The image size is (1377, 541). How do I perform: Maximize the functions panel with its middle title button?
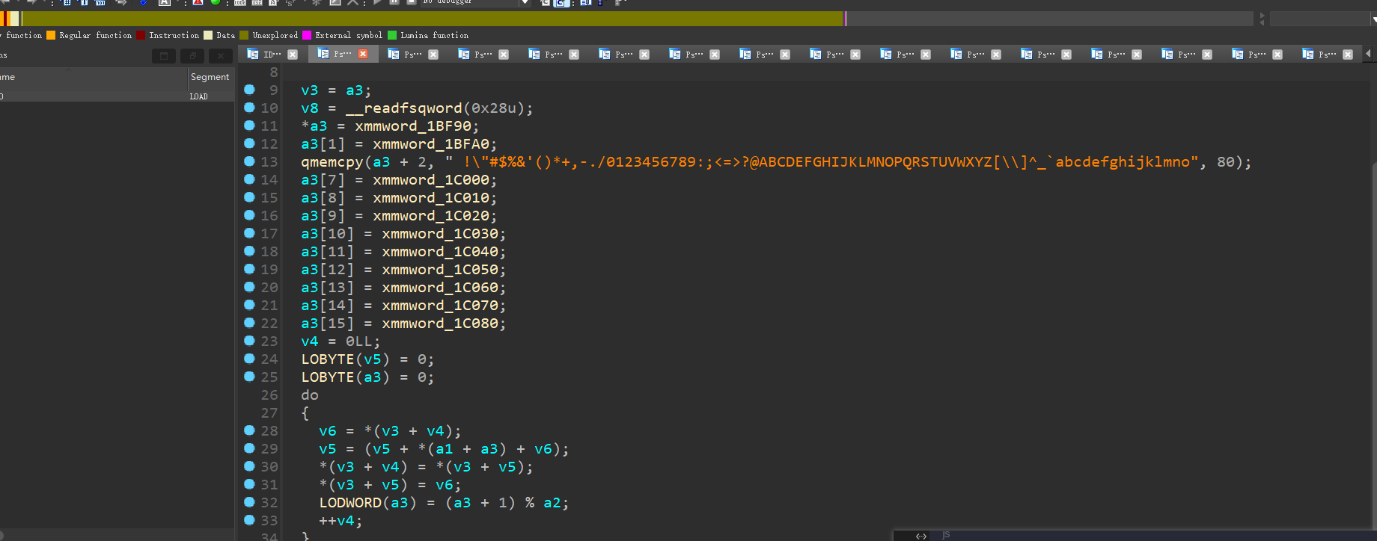pyautogui.click(x=192, y=56)
